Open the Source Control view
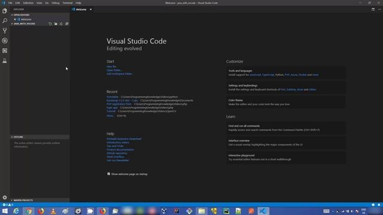This screenshot has height=215, width=383. [x=5, y=30]
